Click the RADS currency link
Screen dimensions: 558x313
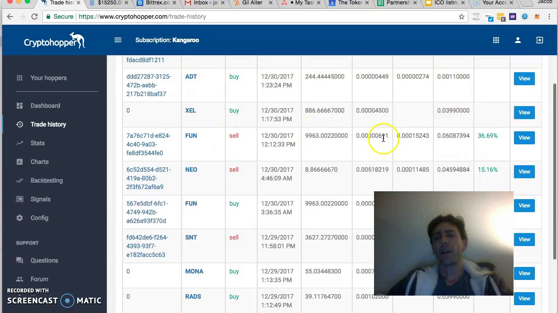[x=193, y=296]
